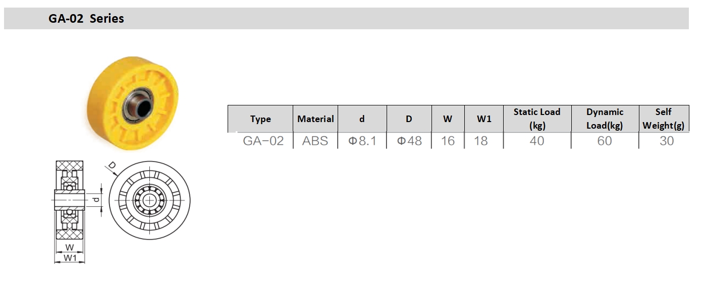Select the Type column header
This screenshot has width=703, height=283.
pyautogui.click(x=260, y=119)
